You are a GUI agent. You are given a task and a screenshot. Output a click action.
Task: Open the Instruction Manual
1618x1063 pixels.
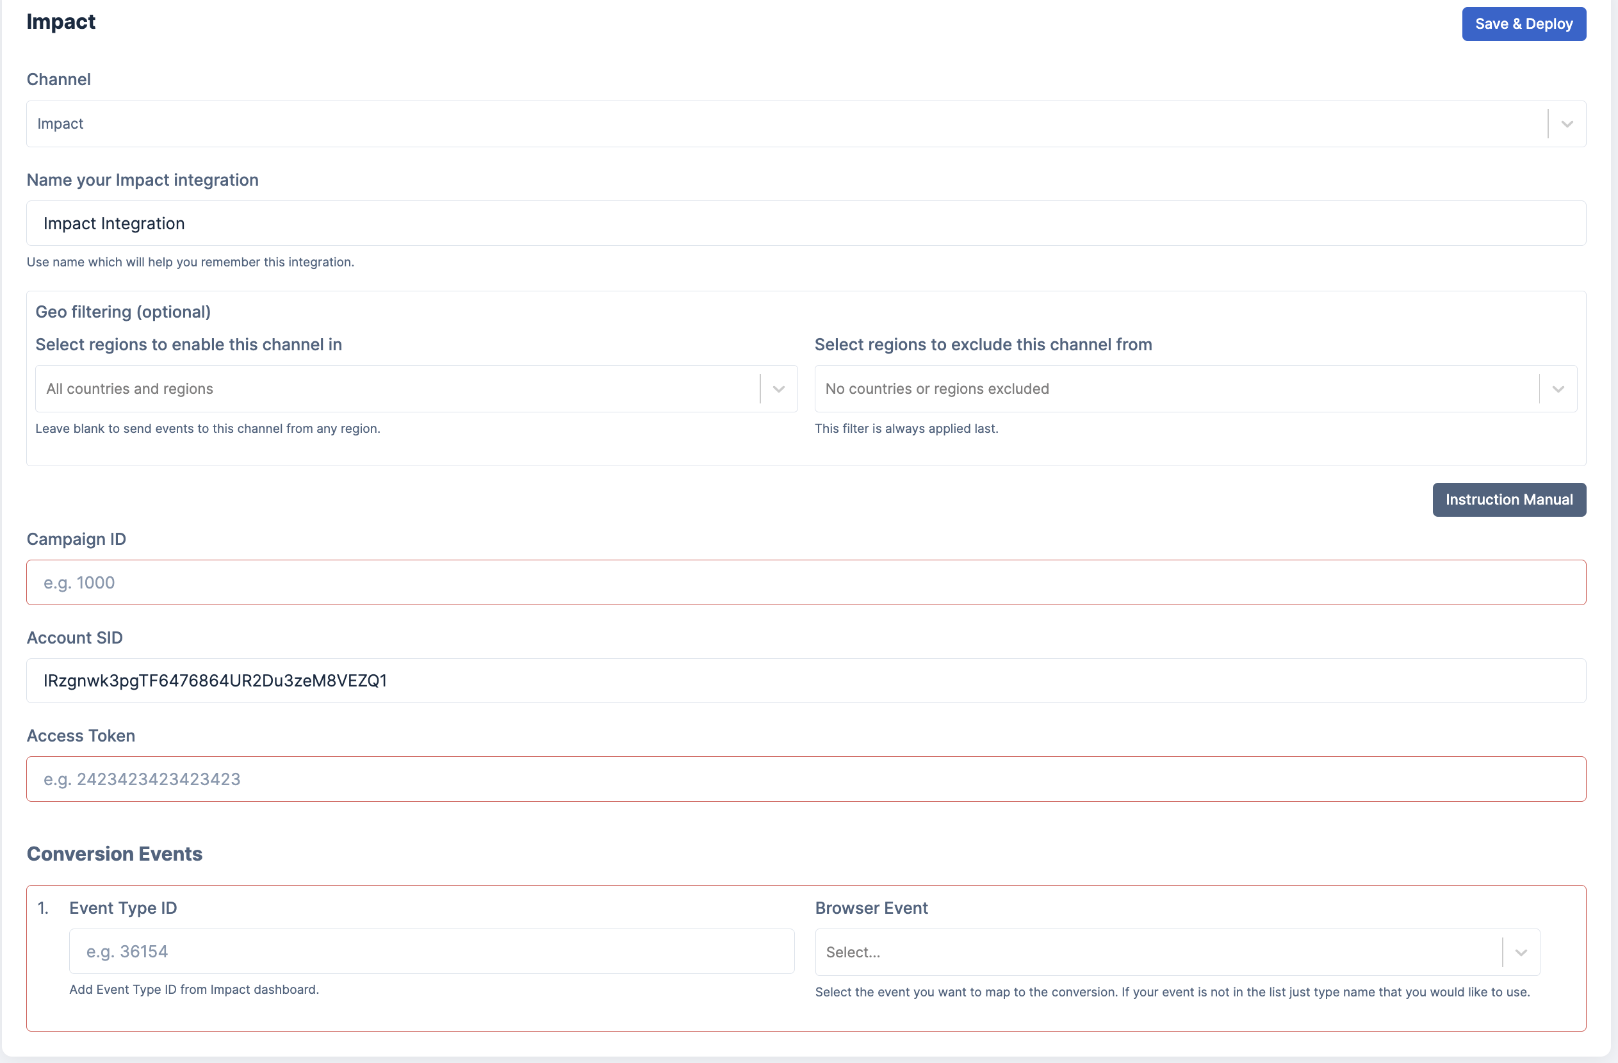[1508, 499]
